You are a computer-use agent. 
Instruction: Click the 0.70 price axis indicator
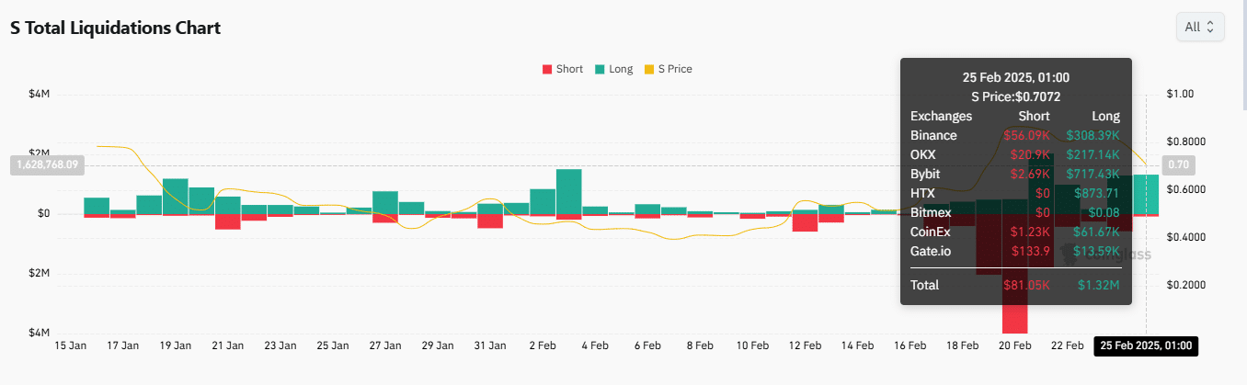coord(1178,165)
